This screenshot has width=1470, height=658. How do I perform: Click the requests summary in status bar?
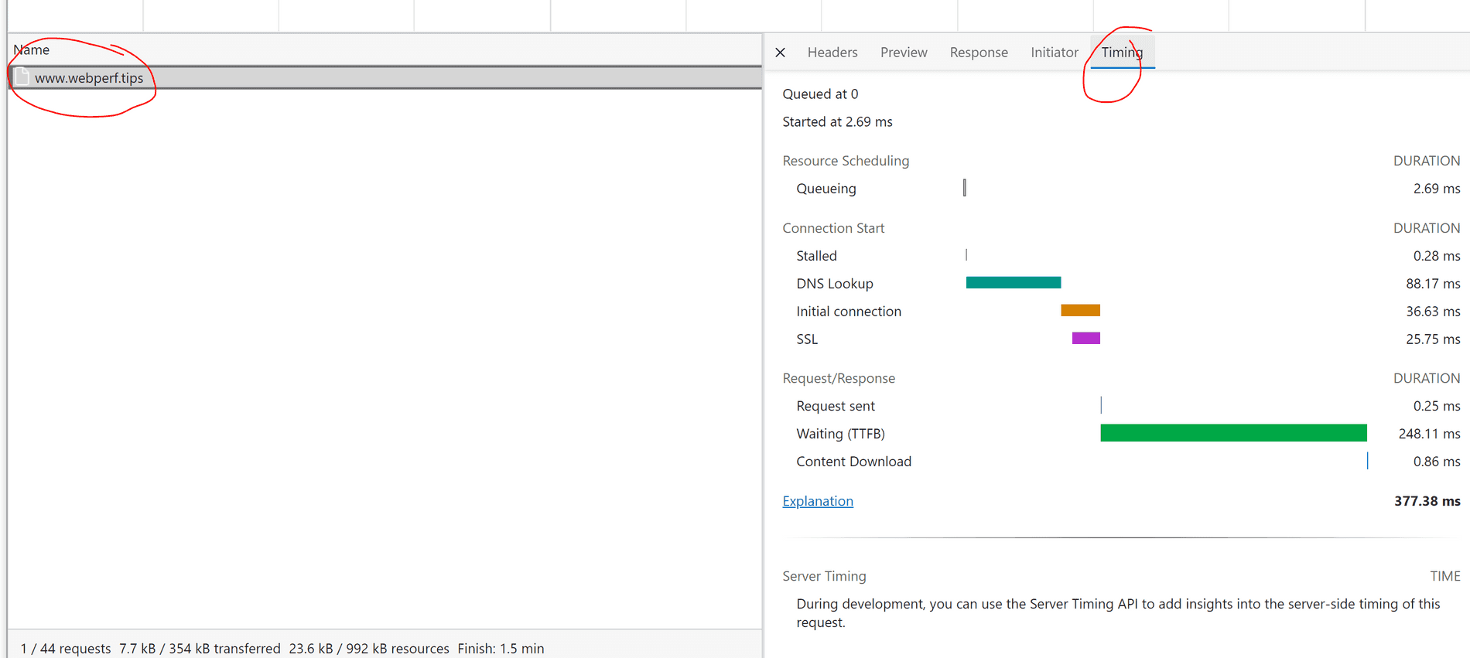[66, 649]
